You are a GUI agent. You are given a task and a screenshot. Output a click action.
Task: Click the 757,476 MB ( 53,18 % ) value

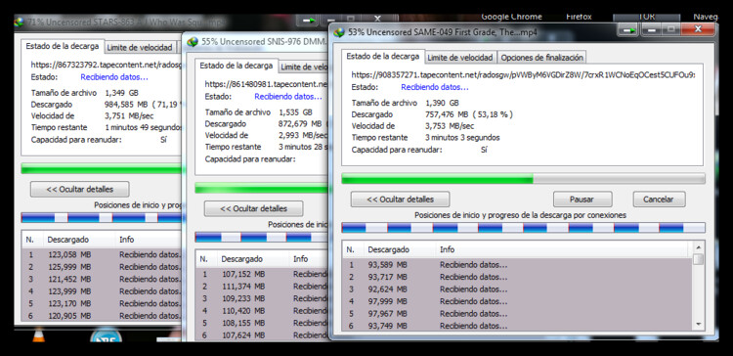pyautogui.click(x=469, y=114)
